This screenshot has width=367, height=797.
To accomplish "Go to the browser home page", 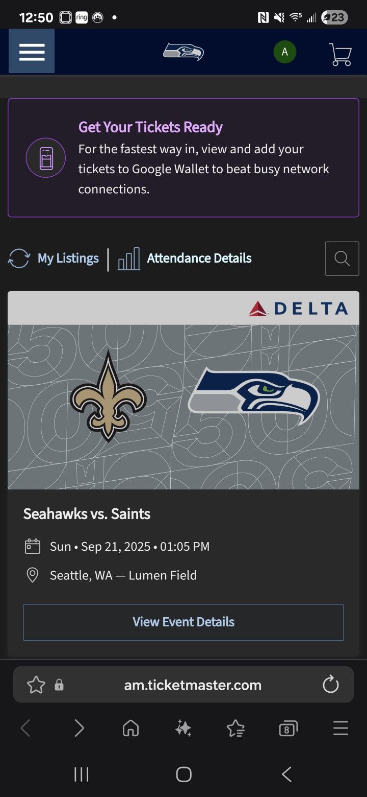I will coord(131,728).
